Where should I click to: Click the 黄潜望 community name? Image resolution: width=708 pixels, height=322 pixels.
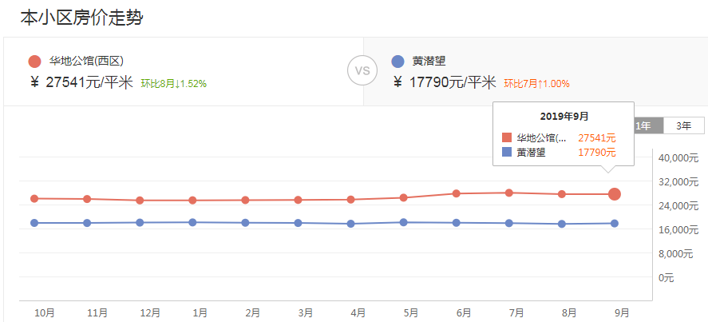[x=429, y=61]
